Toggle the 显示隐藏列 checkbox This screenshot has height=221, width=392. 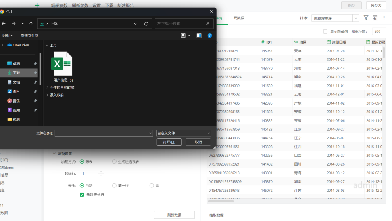pyautogui.click(x=325, y=31)
